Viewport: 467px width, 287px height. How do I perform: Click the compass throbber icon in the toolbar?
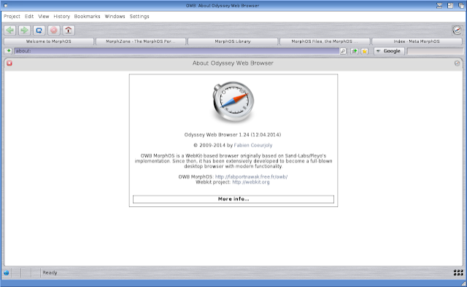click(x=457, y=31)
